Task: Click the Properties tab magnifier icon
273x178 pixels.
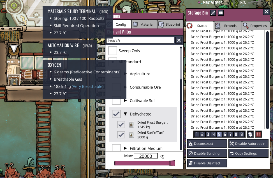Action: tap(246, 26)
